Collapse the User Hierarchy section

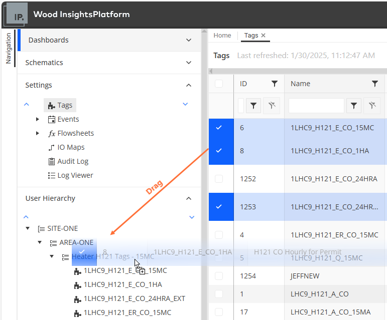[x=189, y=198]
